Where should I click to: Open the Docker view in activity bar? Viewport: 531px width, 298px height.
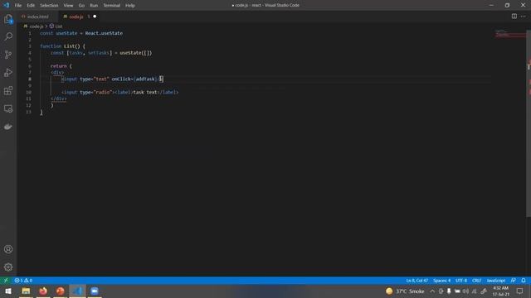point(8,127)
